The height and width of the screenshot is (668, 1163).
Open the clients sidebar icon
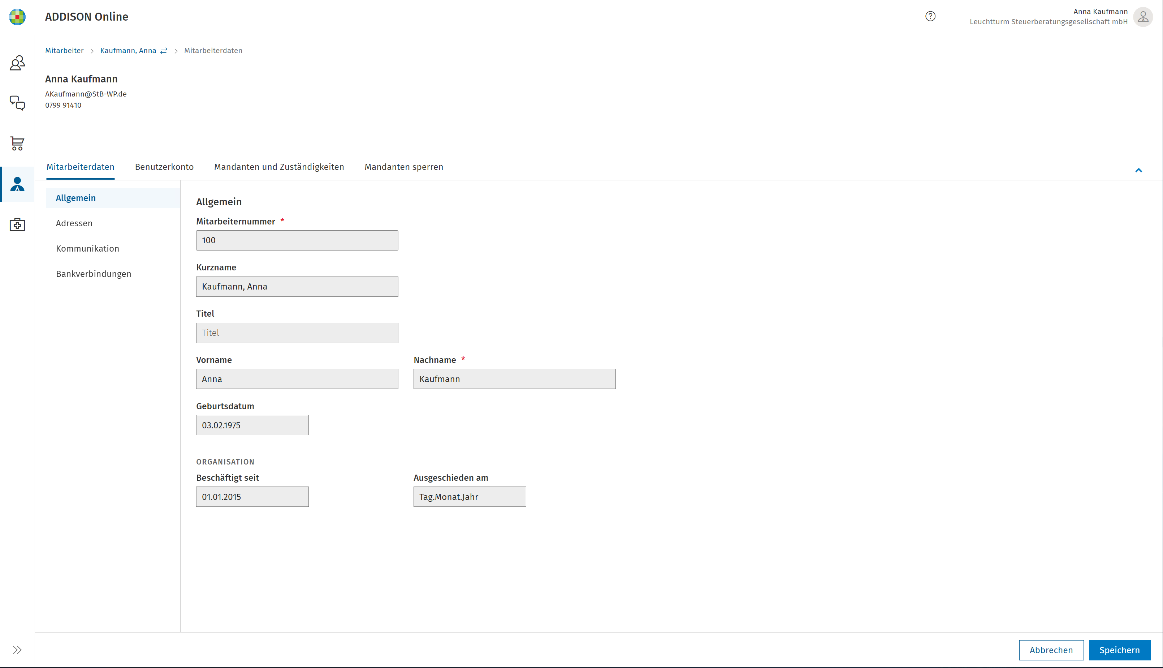(17, 63)
